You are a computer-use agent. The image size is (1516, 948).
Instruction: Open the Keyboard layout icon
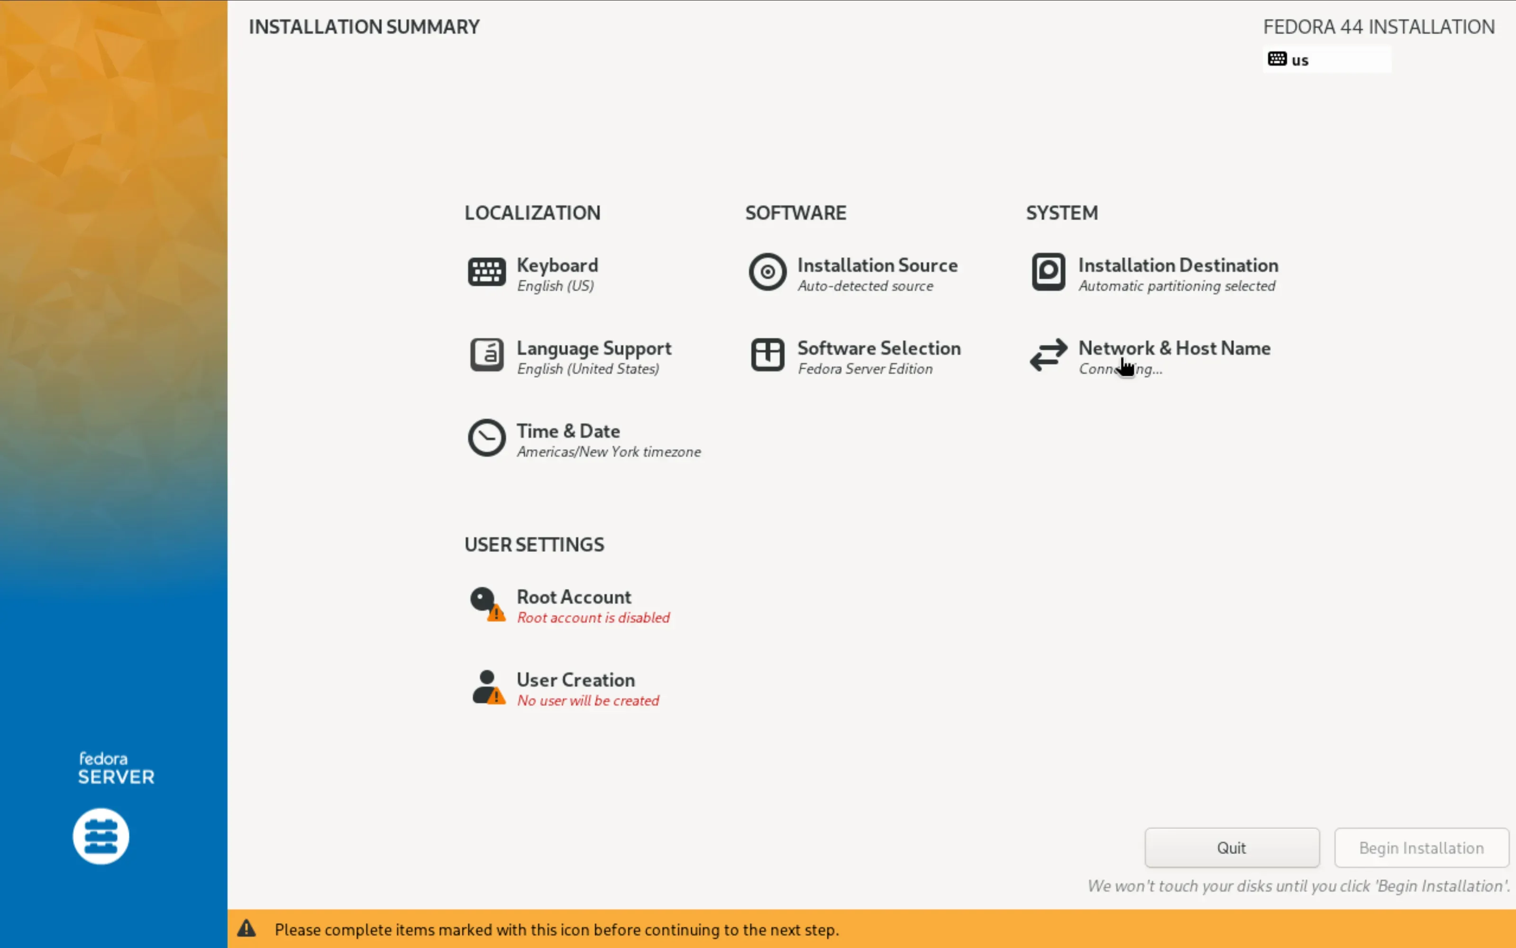486,272
